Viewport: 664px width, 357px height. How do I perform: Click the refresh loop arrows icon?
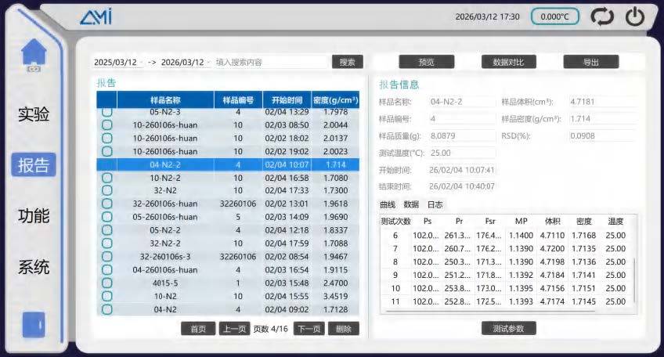click(601, 17)
